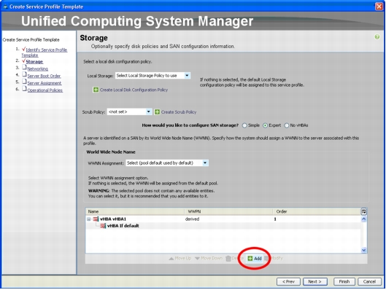The width and height of the screenshot is (386, 290).
Task: Click the Server Assignment page icon
Action: [24, 82]
